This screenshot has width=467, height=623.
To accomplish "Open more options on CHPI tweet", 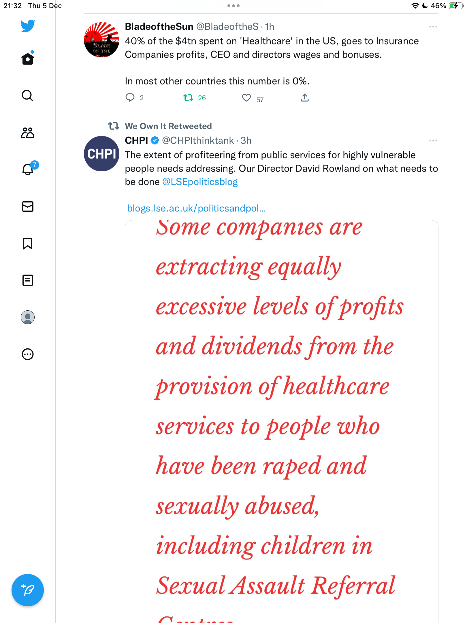I will click(433, 140).
